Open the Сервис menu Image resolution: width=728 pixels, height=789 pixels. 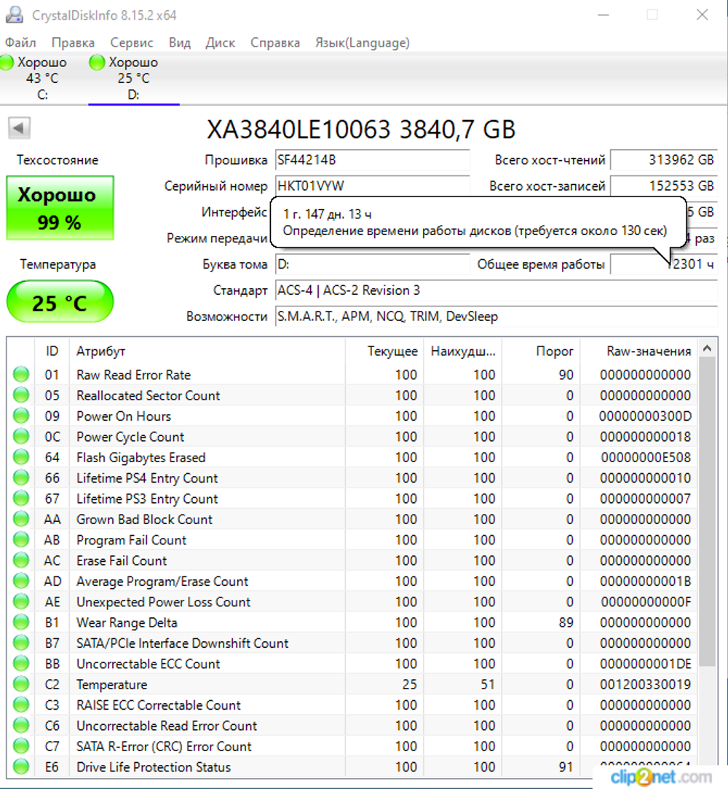point(131,43)
